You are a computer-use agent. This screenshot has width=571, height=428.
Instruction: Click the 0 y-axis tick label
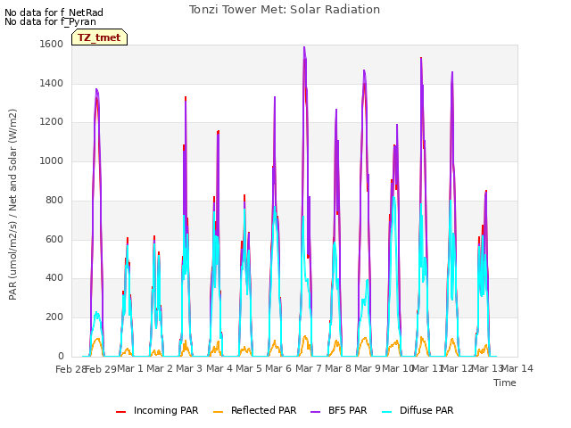[x=61, y=356]
